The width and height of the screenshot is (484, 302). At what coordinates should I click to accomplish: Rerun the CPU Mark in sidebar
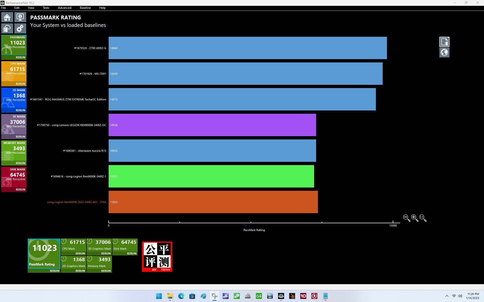pos(20,84)
